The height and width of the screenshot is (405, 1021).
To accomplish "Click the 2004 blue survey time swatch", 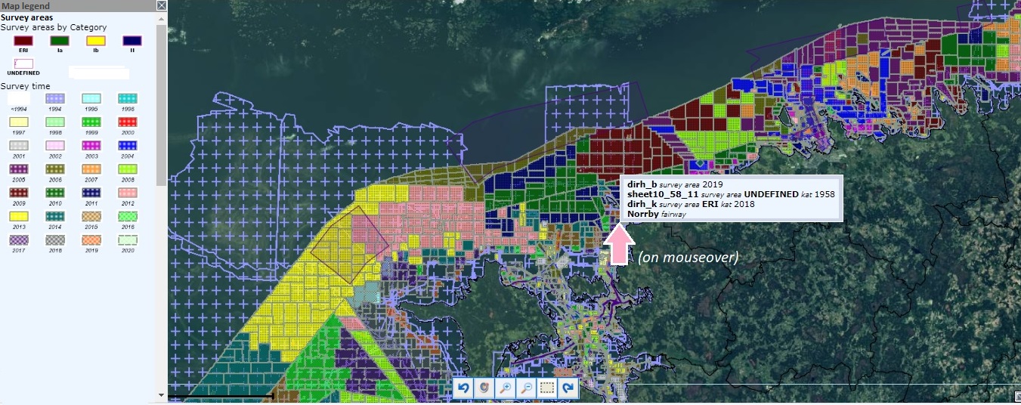I will [x=128, y=145].
